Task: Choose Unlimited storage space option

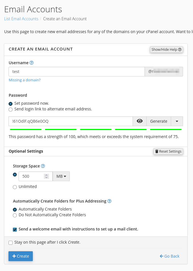Action: click(15, 187)
